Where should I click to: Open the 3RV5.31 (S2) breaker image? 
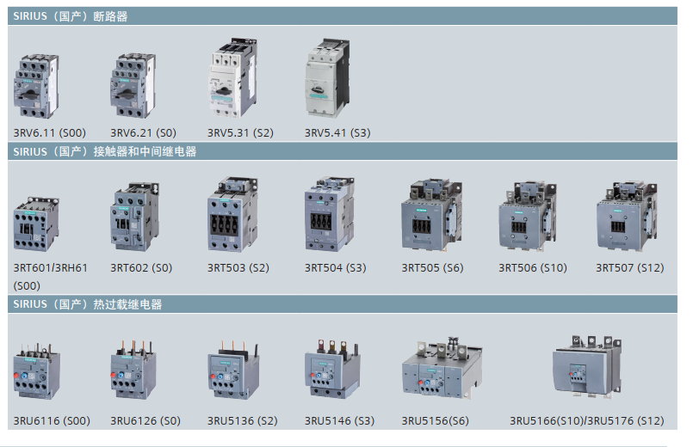pos(232,77)
